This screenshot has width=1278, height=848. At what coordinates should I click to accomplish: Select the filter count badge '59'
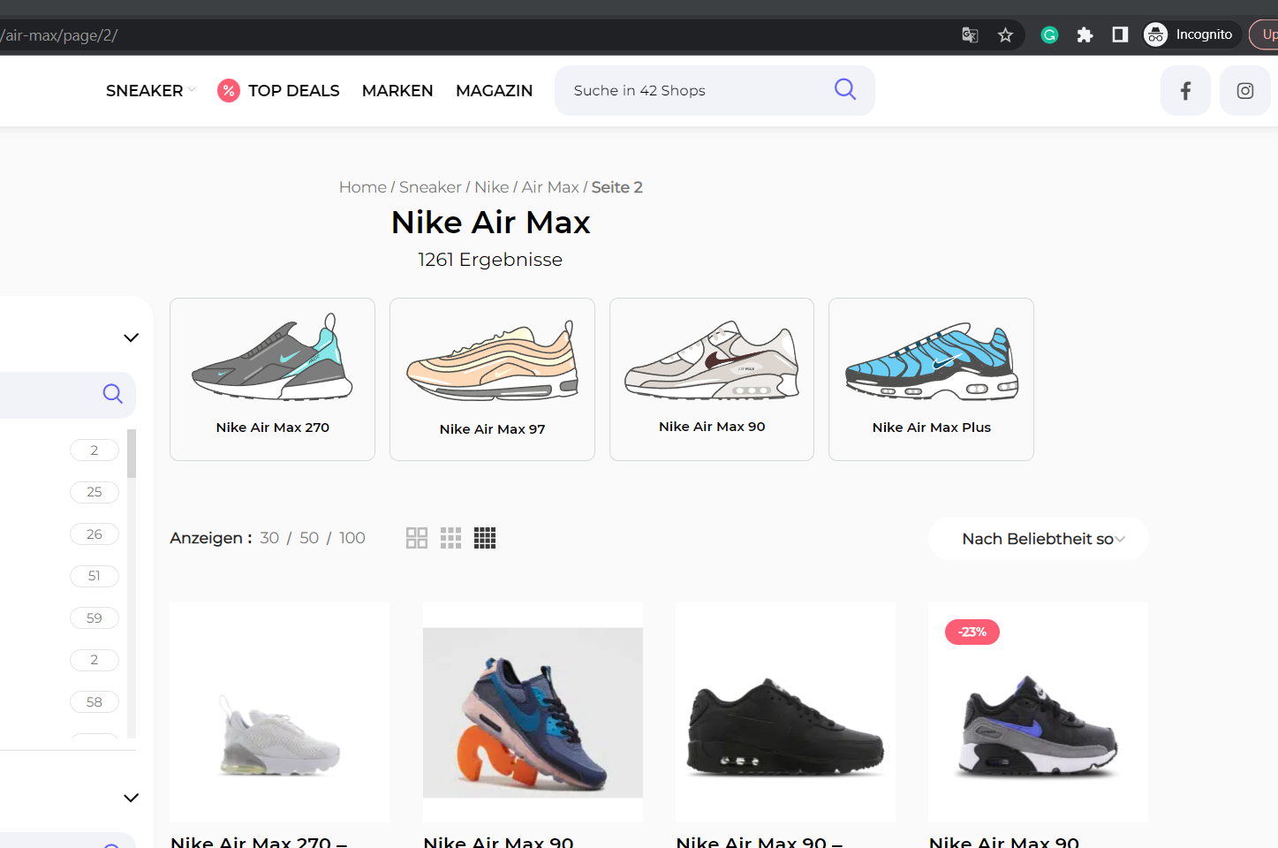click(x=95, y=618)
